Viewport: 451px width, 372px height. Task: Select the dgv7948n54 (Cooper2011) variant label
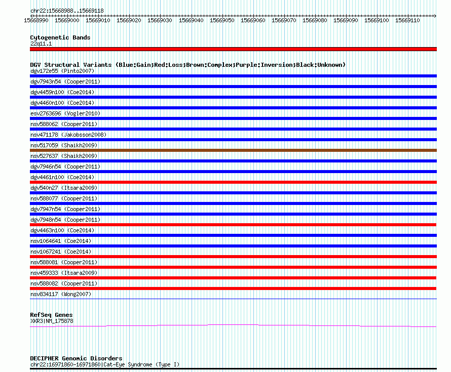pyautogui.click(x=65, y=220)
